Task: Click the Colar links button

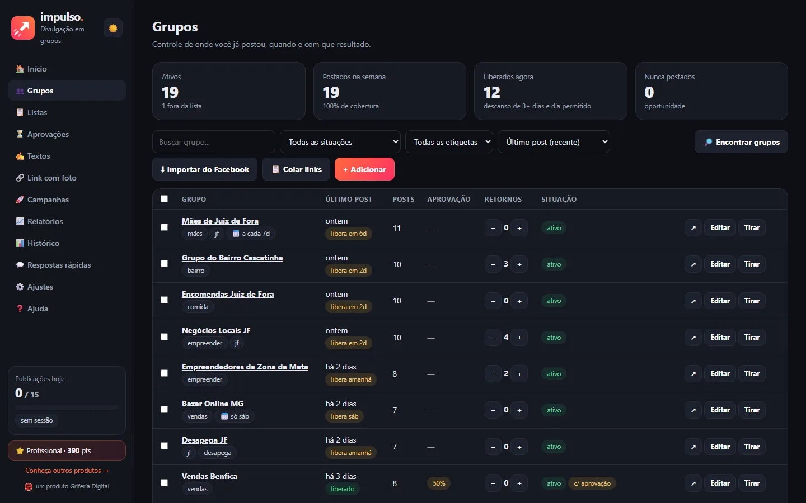Action: coord(296,169)
